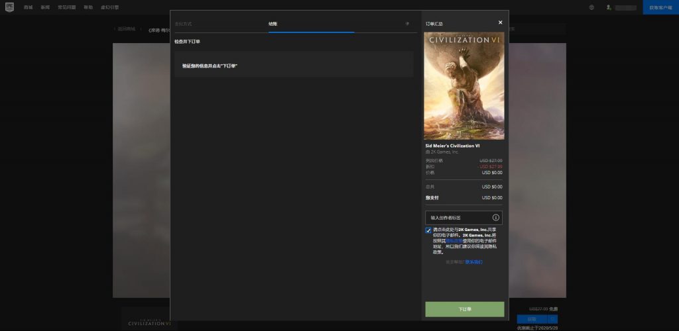Open the 商城 store menu item
Screen dimensions: 679x331
(28, 7)
